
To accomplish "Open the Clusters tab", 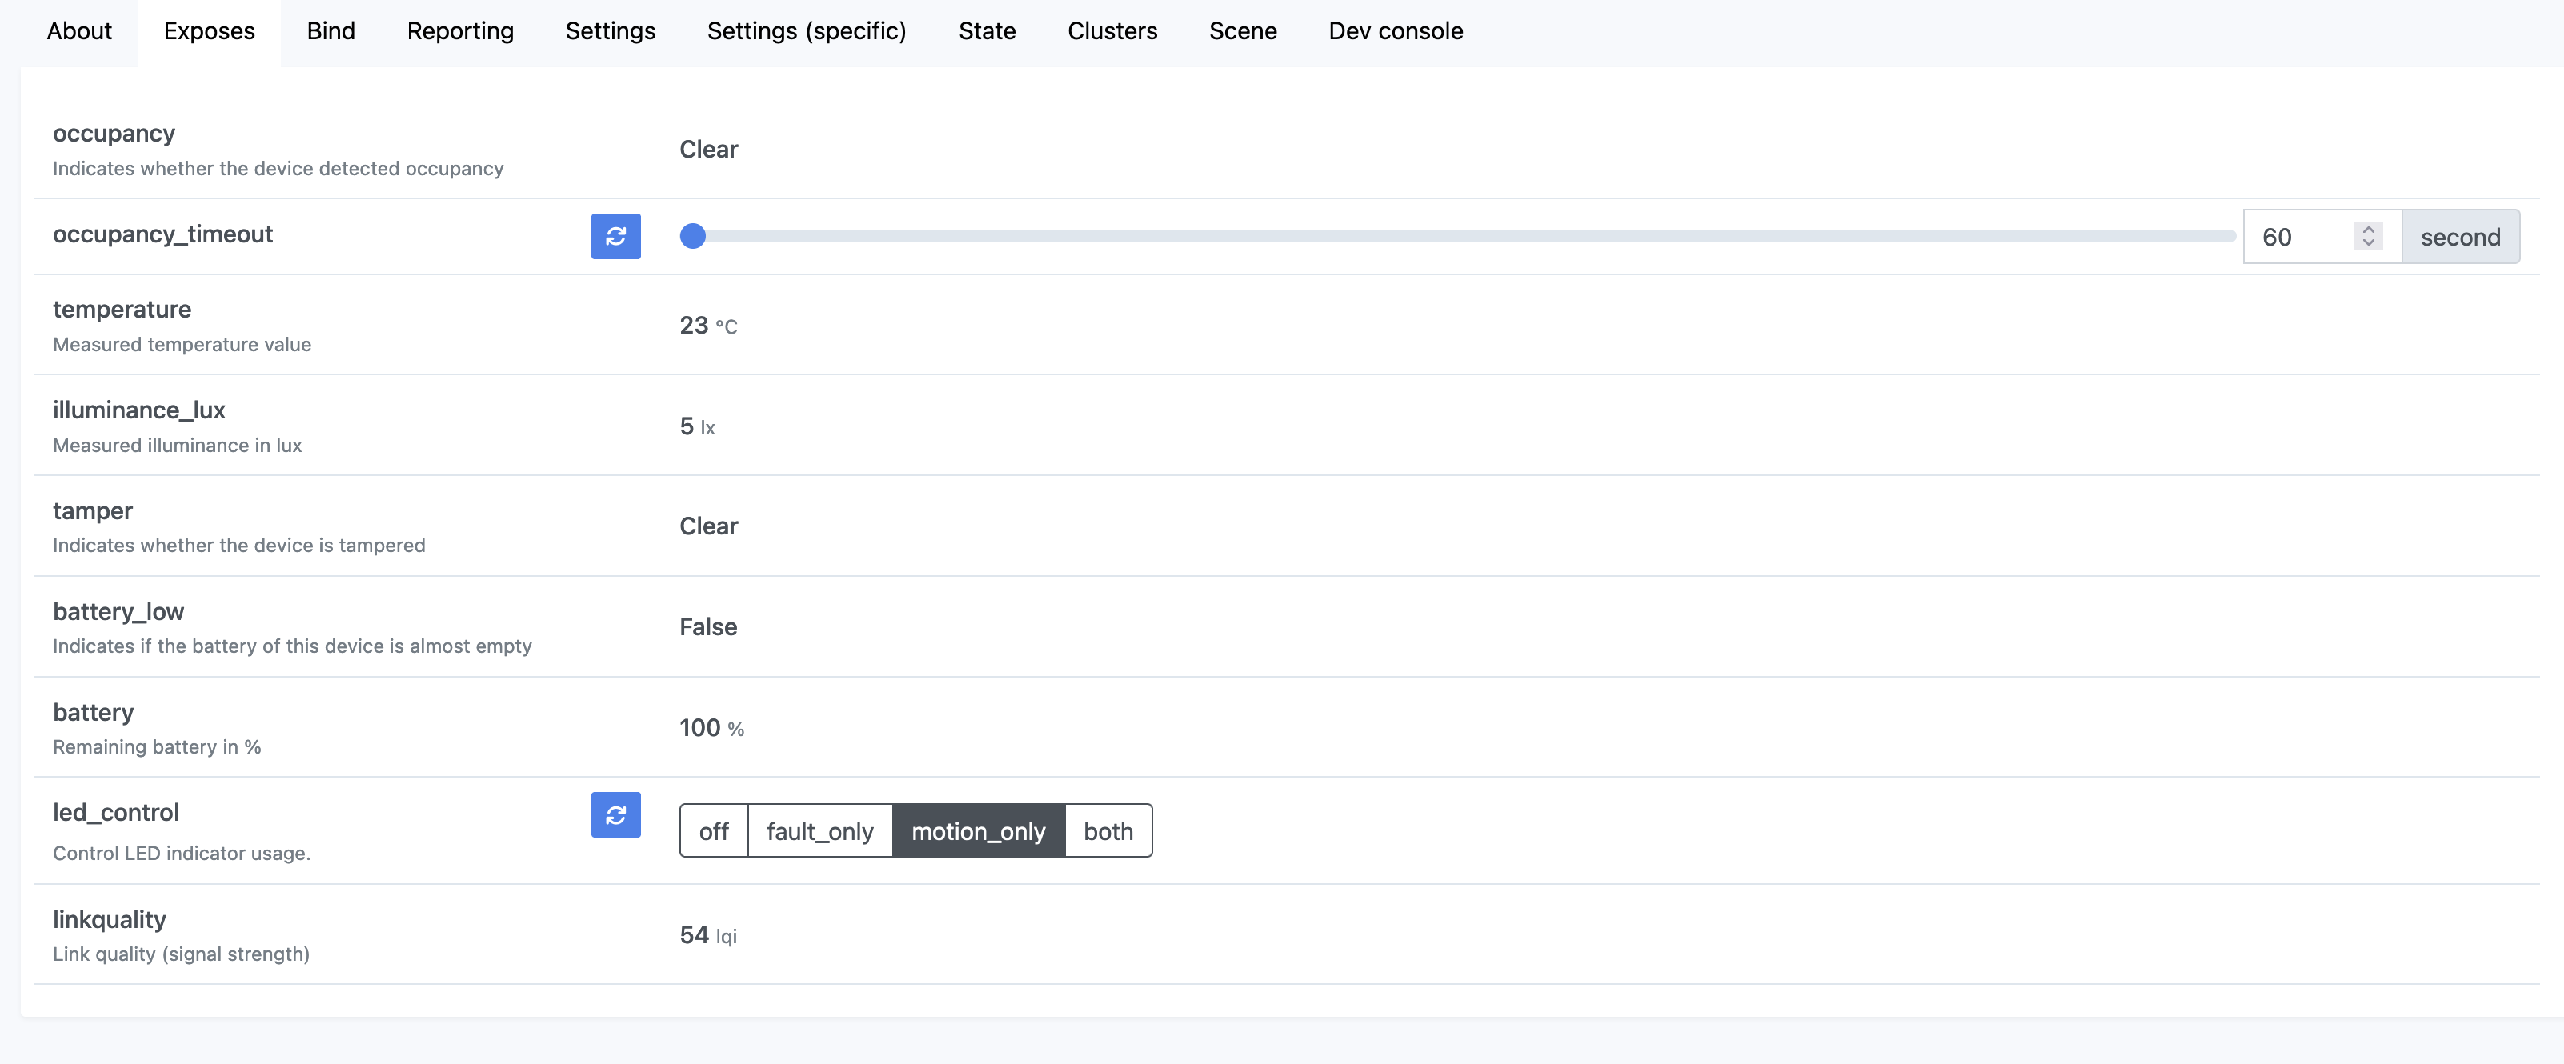I will point(1112,31).
